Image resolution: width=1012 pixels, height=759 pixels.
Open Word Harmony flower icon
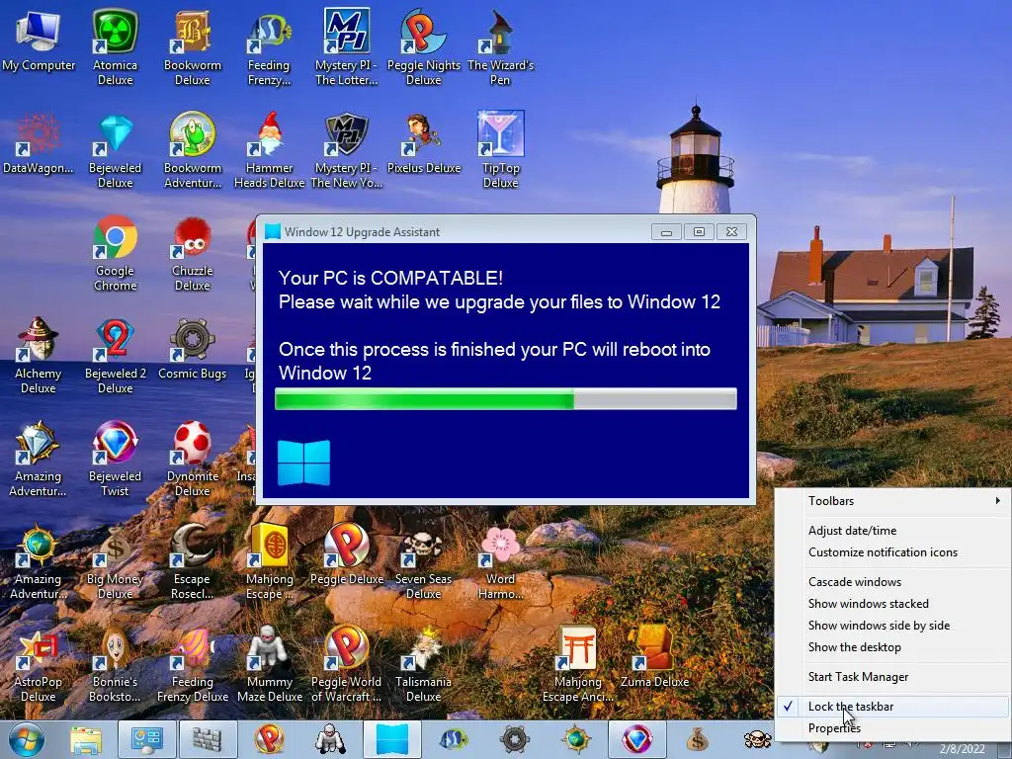click(x=501, y=561)
